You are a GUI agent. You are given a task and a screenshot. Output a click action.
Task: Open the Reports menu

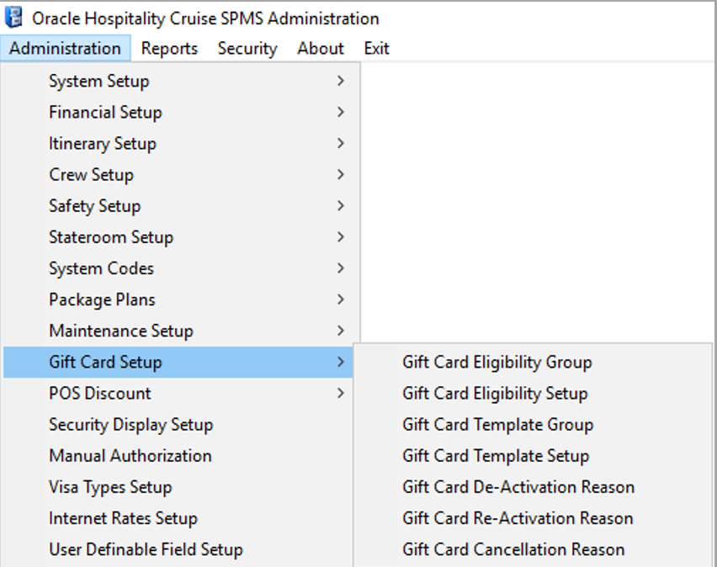pyautogui.click(x=170, y=48)
